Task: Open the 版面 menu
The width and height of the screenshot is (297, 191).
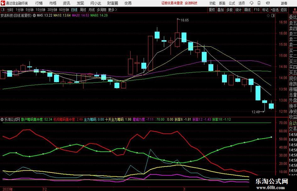Action: 222,3
